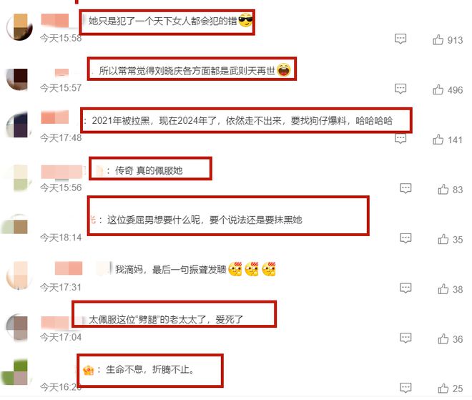Reply to the comment posted at 17:04
The height and width of the screenshot is (400, 472).
coord(405,338)
